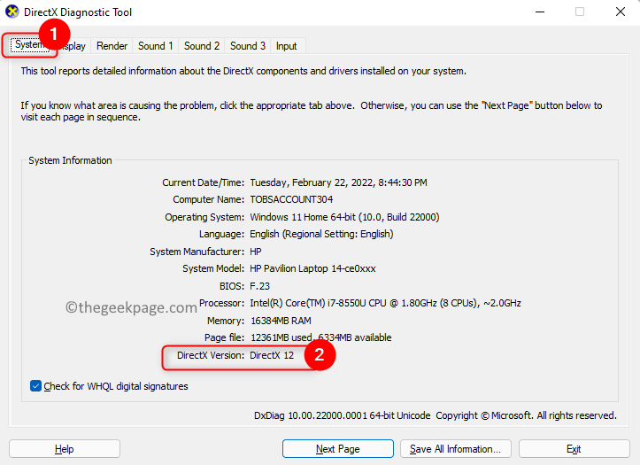Click the Page file usage value
Image resolution: width=640 pixels, height=465 pixels.
tap(320, 337)
